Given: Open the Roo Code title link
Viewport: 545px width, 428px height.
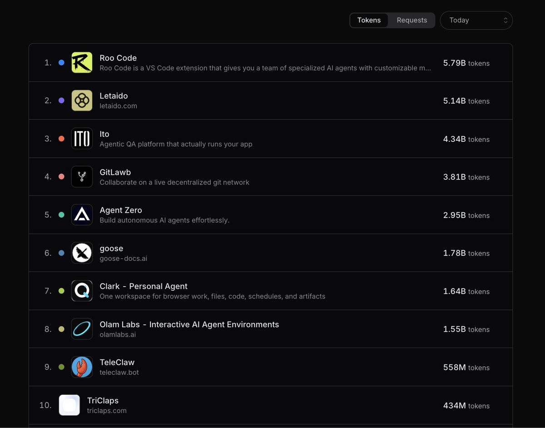Looking at the screenshot, I should click(x=118, y=58).
